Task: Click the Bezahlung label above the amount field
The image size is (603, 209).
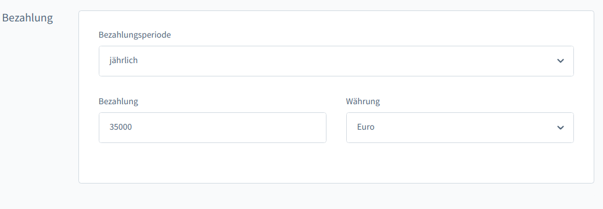Action: 118,101
